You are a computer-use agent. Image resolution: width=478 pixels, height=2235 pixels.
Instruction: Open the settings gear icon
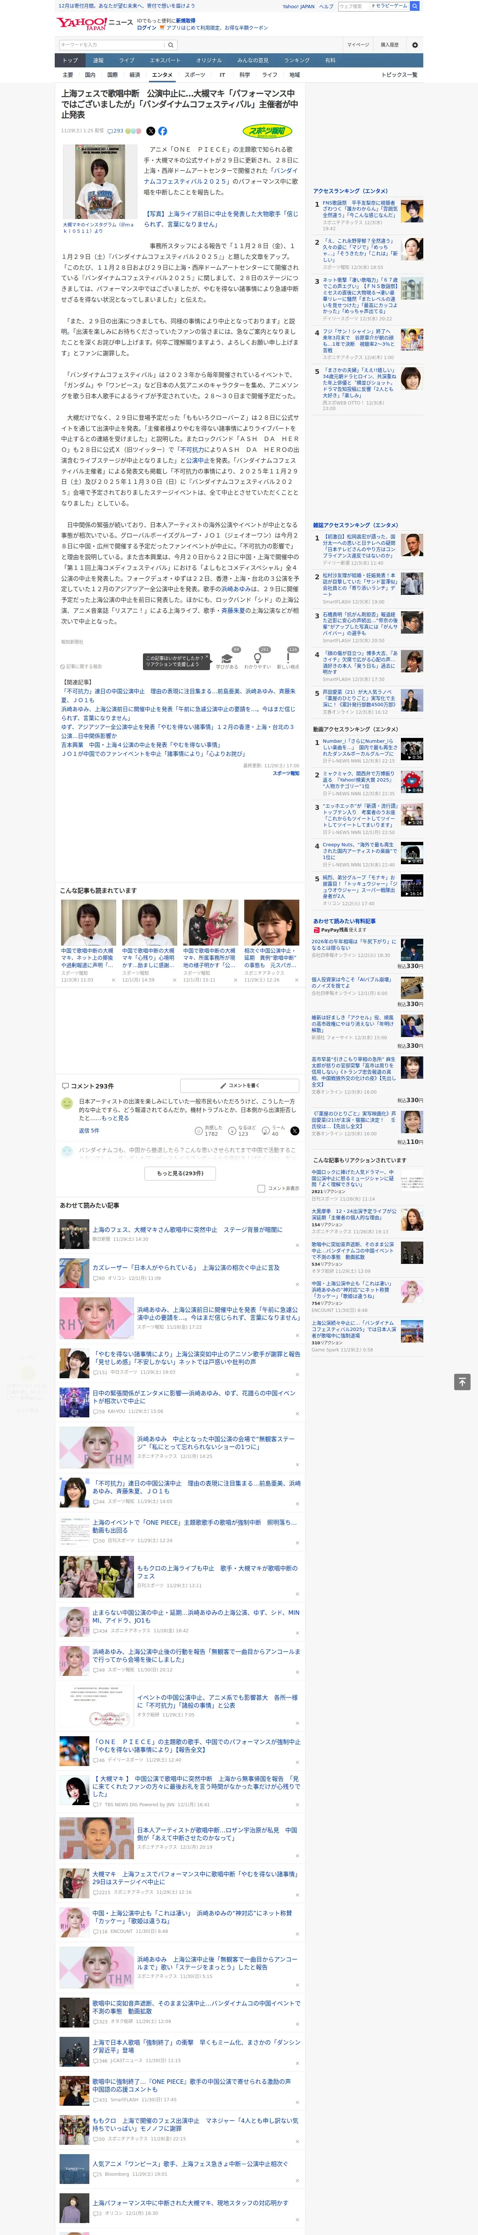(414, 45)
